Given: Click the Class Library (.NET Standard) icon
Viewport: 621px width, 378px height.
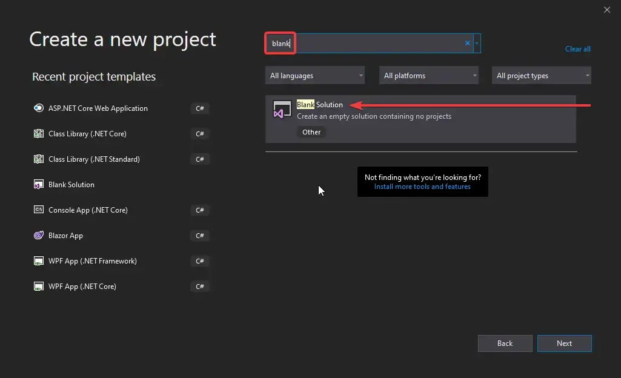Looking at the screenshot, I should (39, 159).
